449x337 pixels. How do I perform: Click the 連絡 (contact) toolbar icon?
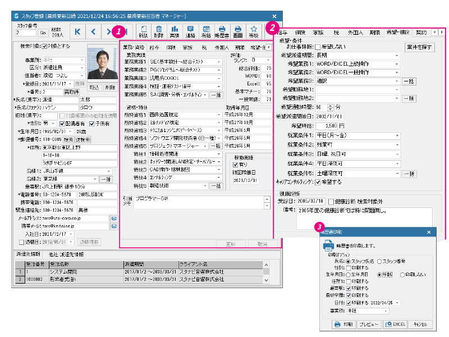click(191, 31)
